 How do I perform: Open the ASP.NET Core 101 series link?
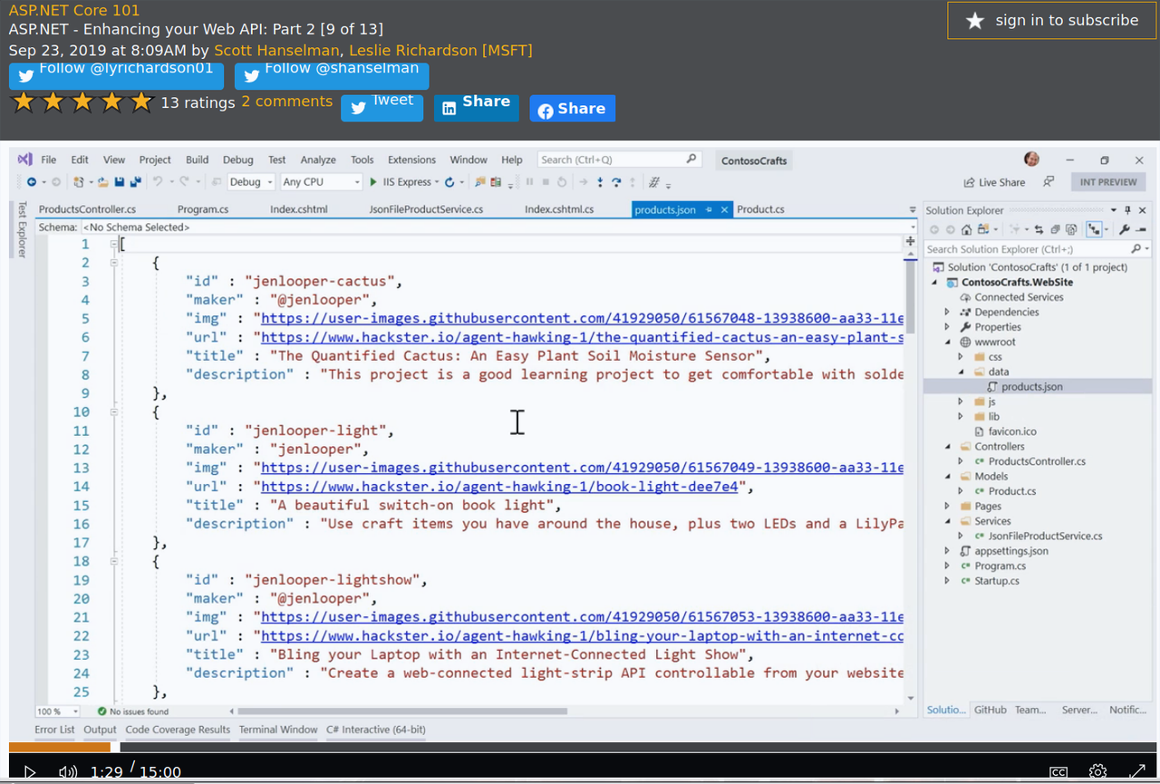(74, 11)
